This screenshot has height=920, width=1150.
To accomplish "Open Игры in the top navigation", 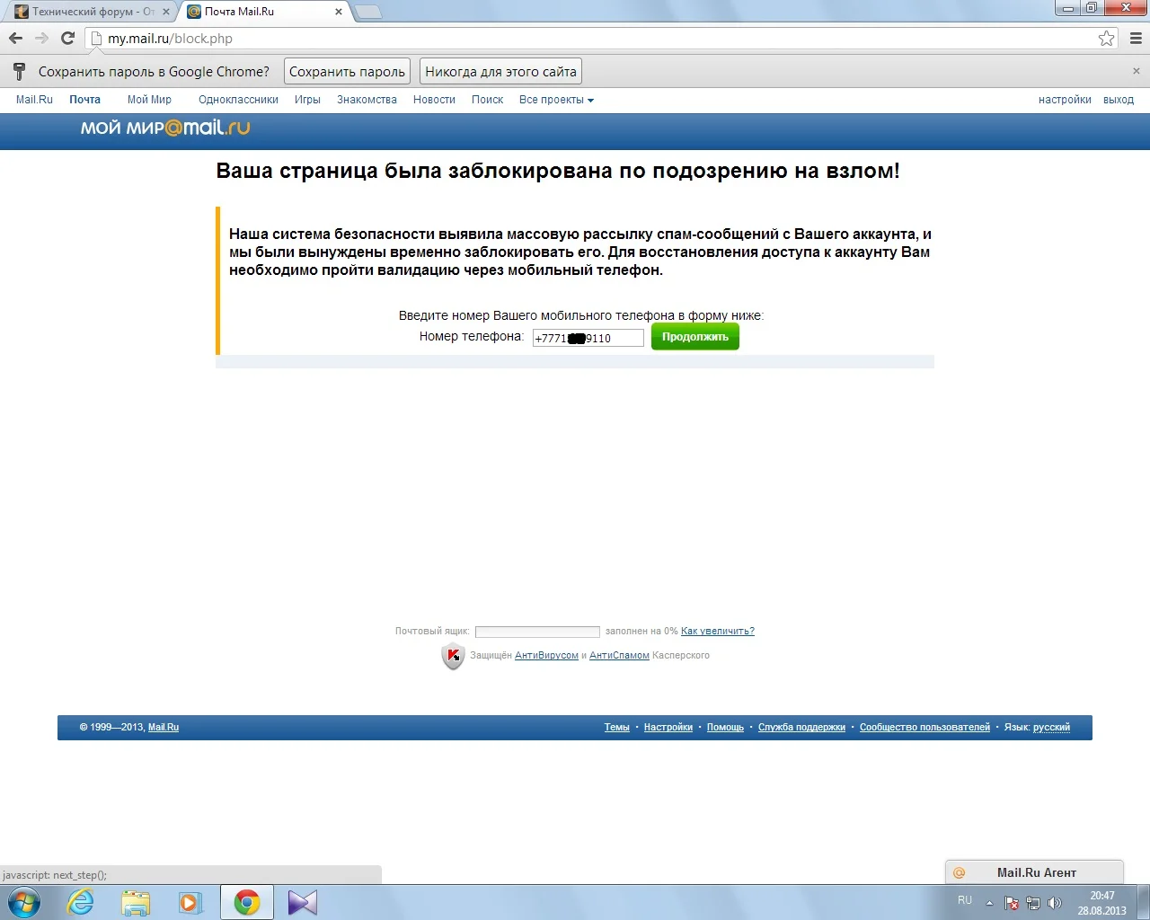I will (307, 100).
